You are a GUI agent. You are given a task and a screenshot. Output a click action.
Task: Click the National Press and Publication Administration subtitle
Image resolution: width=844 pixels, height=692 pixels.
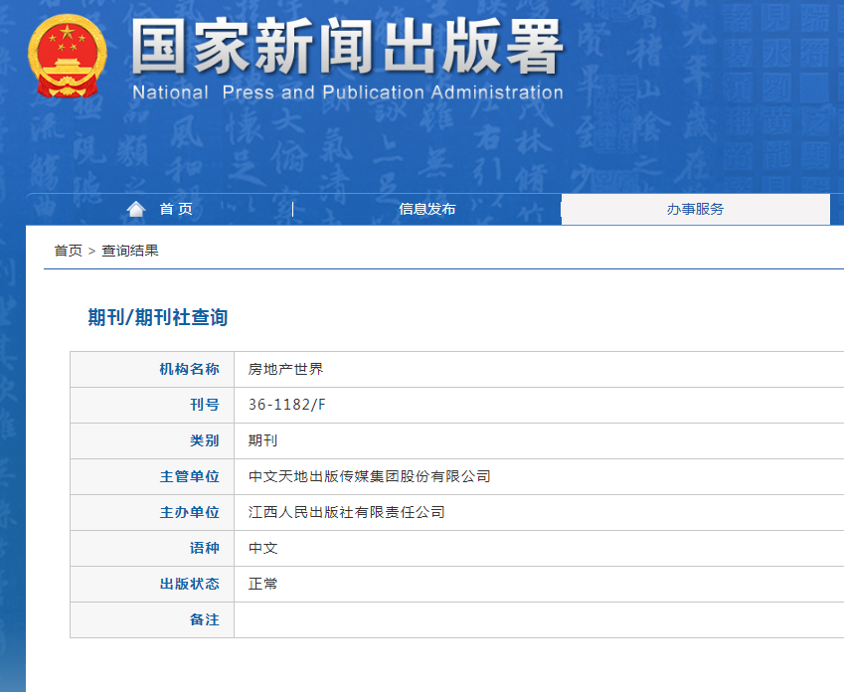click(347, 92)
